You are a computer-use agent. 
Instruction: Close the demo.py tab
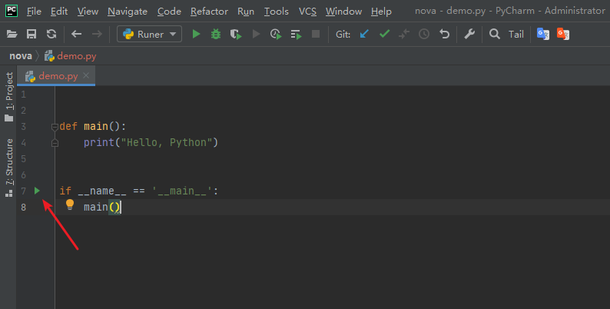tap(87, 76)
